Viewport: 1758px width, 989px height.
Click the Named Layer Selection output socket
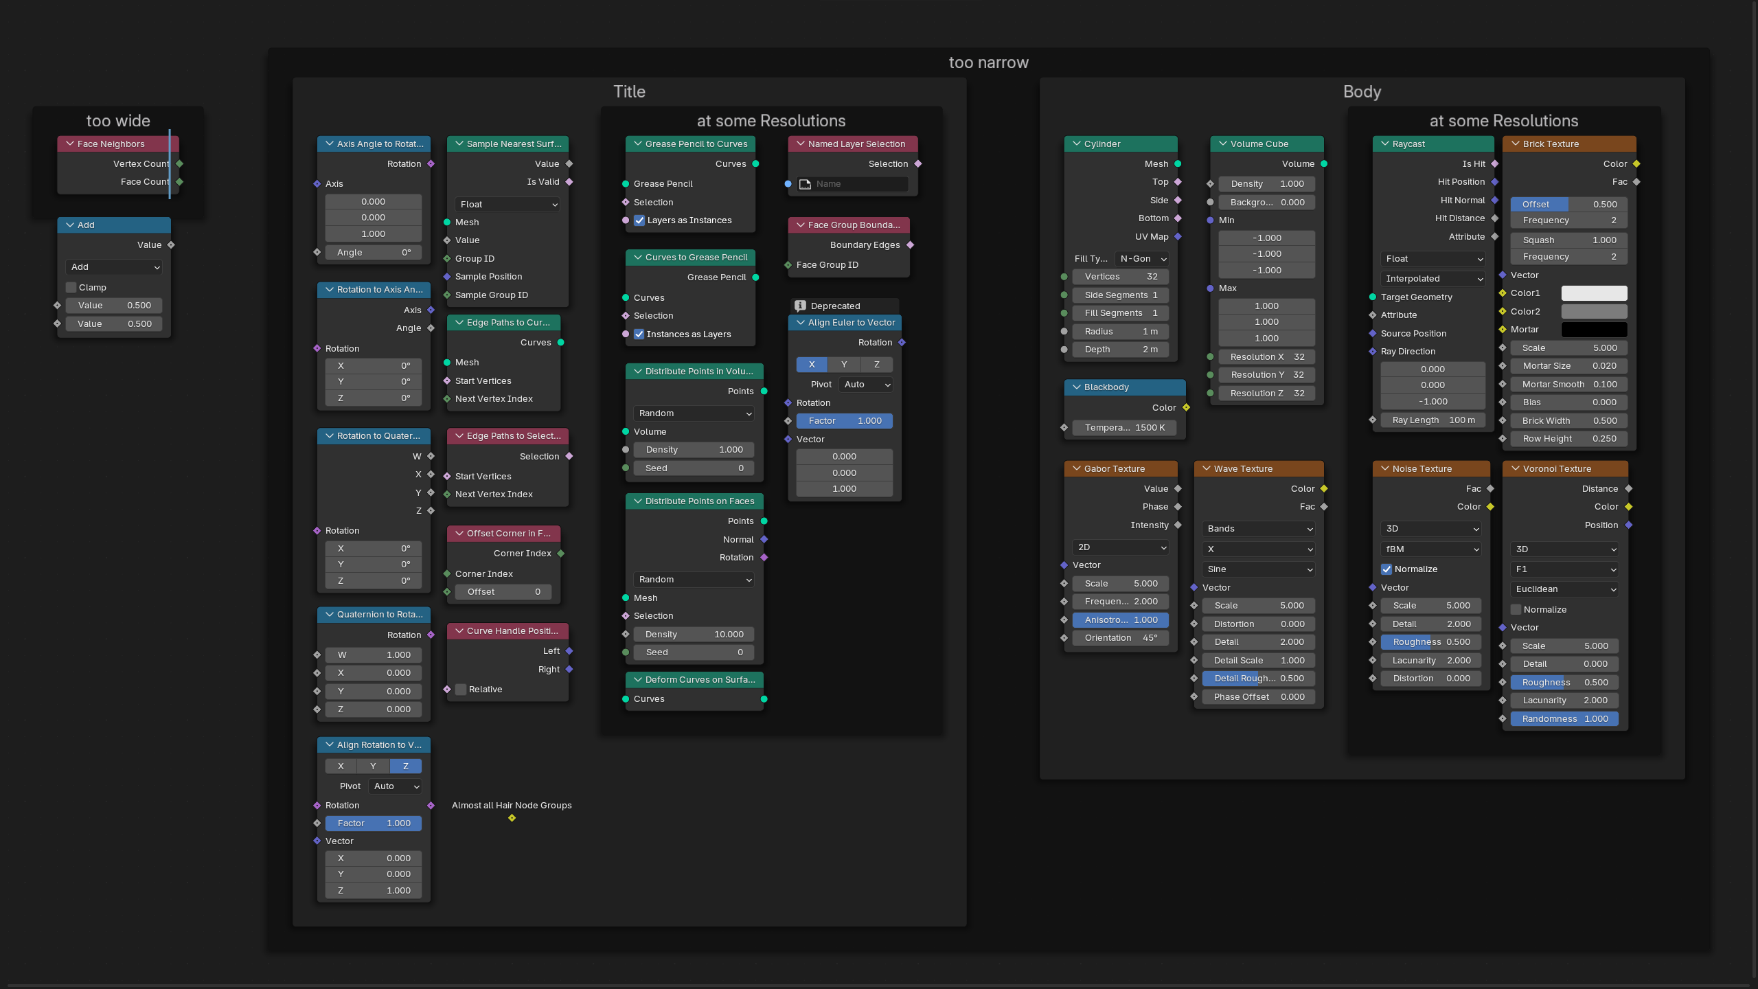coord(918,164)
